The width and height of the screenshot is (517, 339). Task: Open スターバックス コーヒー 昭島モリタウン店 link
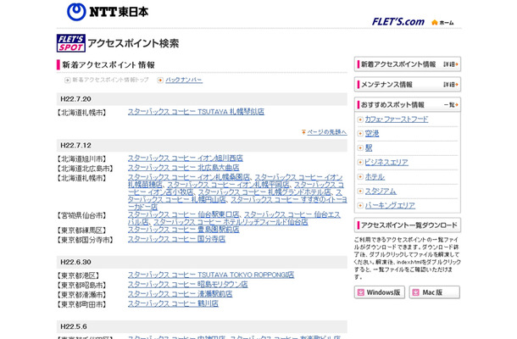187,284
